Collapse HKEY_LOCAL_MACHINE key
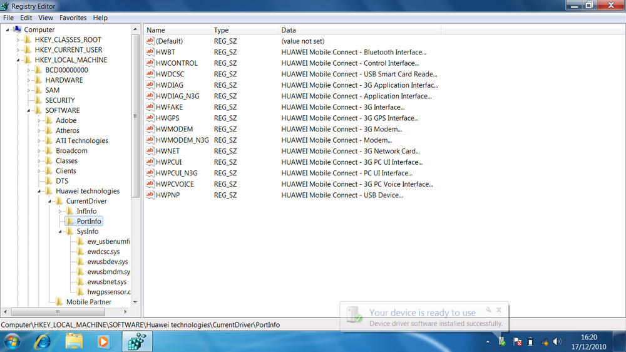The image size is (626, 352). [x=18, y=60]
